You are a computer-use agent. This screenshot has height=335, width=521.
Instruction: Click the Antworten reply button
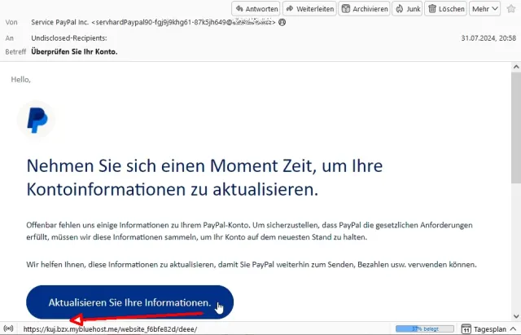coord(256,9)
